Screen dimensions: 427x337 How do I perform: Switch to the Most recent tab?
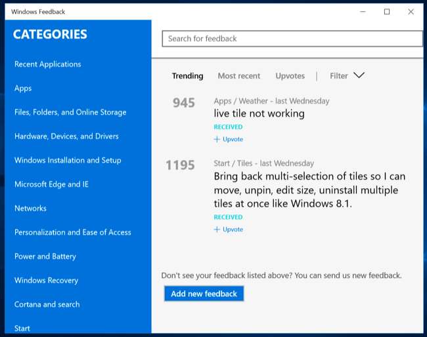point(238,76)
